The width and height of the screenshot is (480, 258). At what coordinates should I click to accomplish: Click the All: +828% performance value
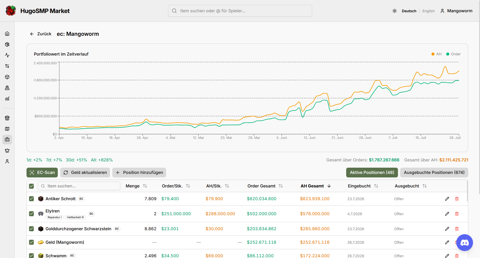click(102, 160)
